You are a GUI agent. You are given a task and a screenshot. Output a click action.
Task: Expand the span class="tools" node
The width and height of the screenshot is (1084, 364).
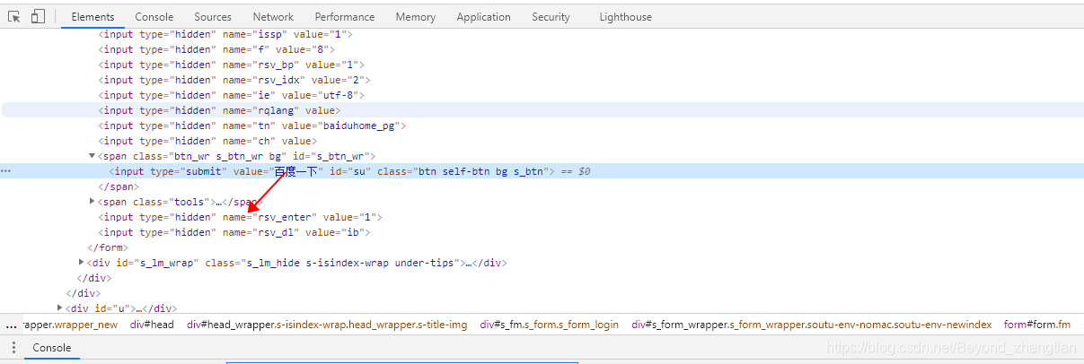click(x=93, y=202)
